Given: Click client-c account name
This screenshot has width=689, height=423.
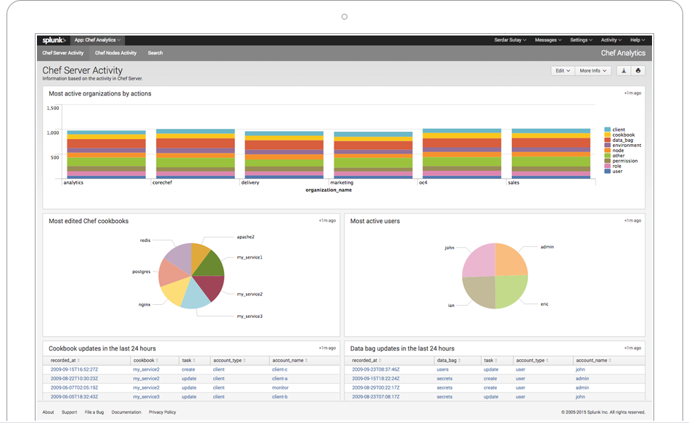Looking at the screenshot, I should tap(279, 369).
